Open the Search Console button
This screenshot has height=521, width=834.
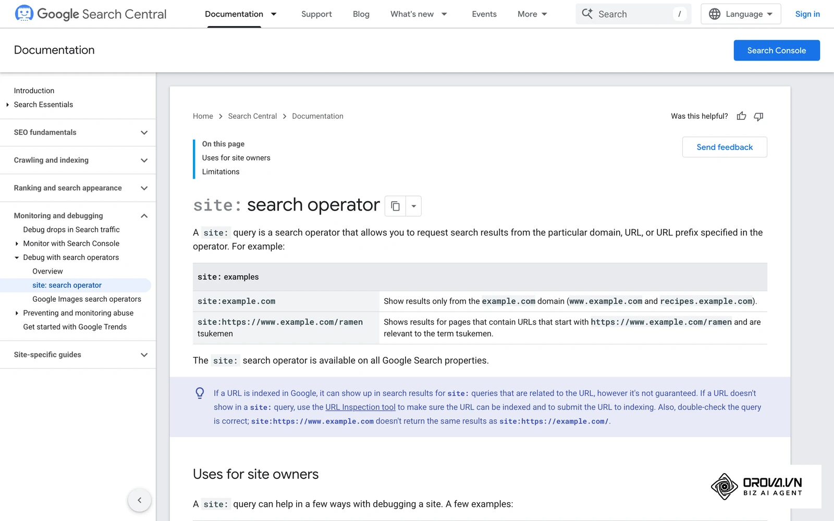coord(777,51)
